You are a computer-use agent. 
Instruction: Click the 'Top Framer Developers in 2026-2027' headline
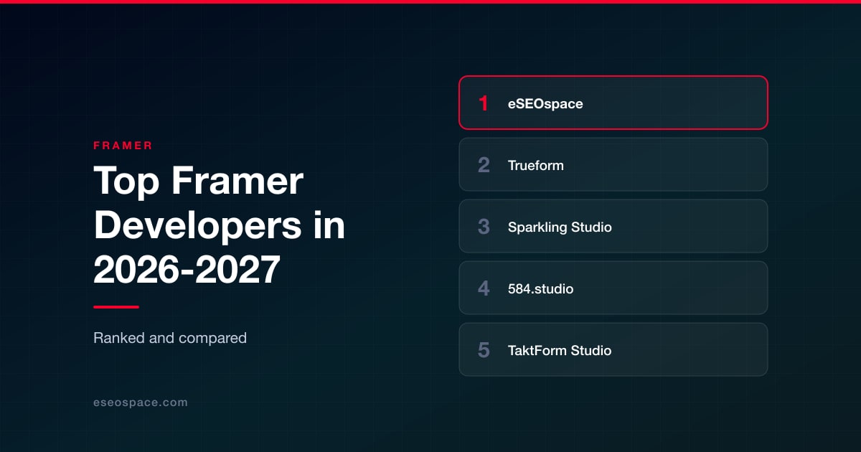tap(220, 226)
